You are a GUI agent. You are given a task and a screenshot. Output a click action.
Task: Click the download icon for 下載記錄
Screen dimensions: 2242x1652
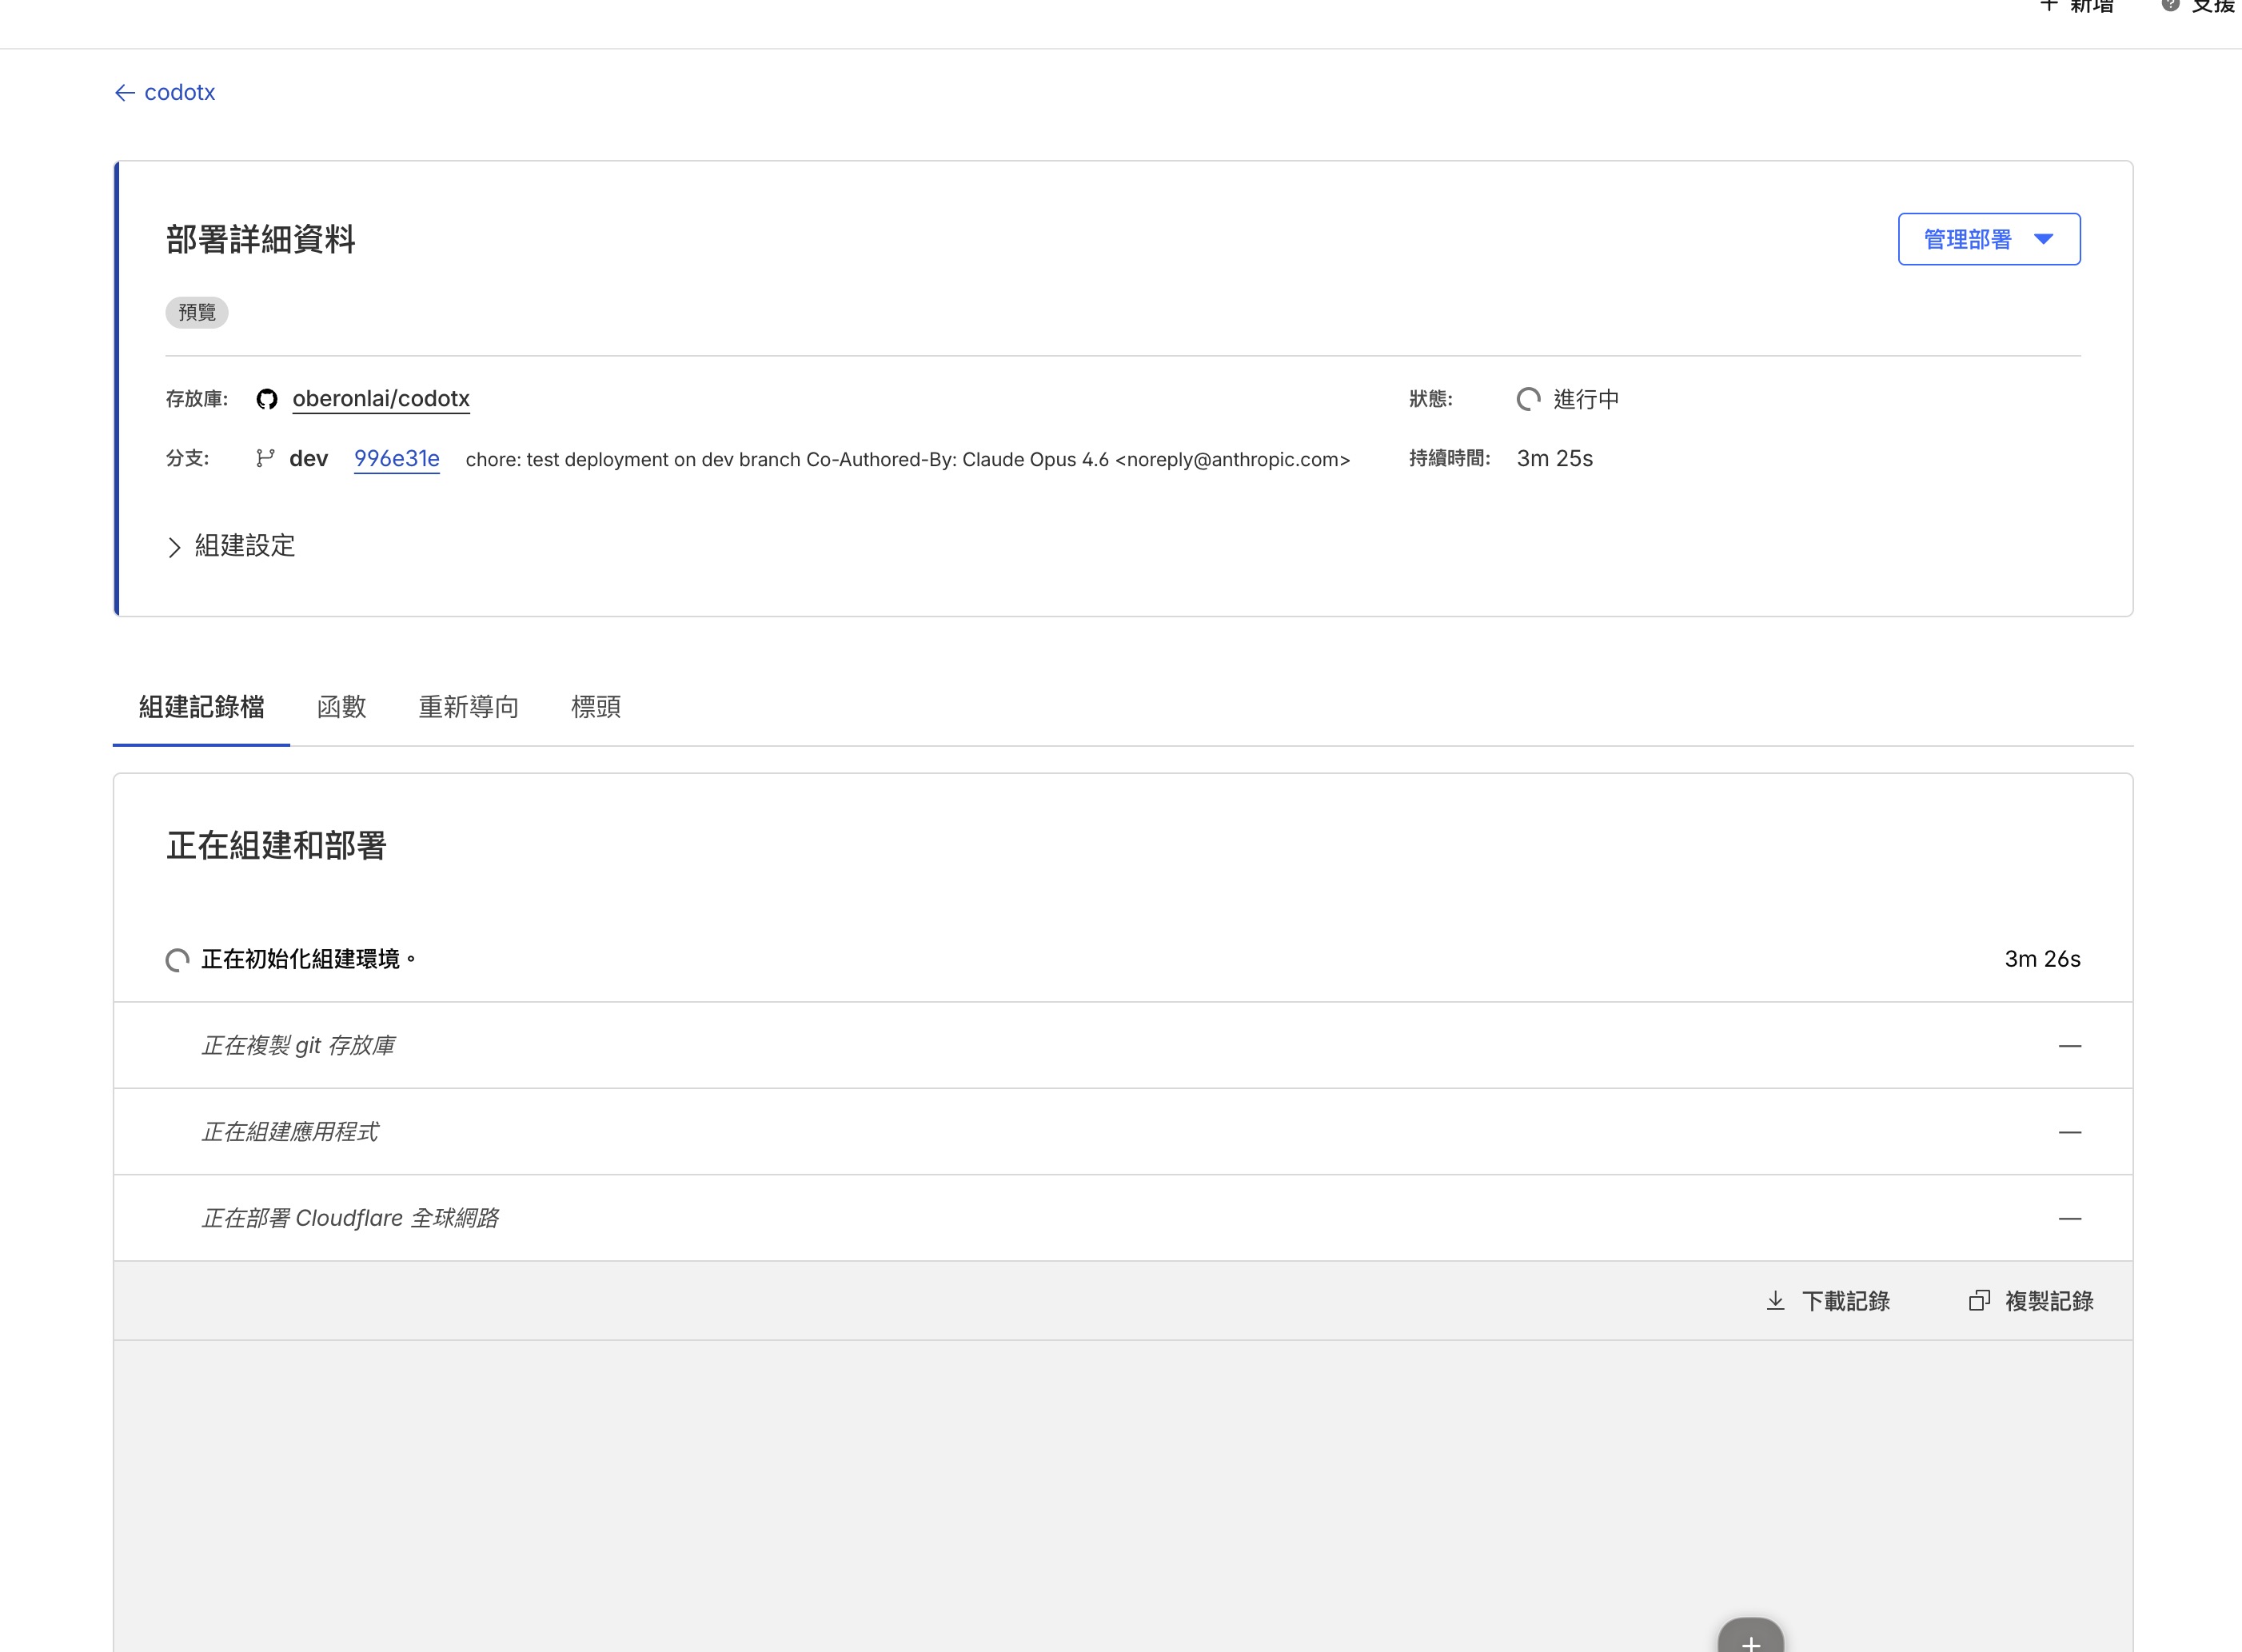tap(1775, 1300)
